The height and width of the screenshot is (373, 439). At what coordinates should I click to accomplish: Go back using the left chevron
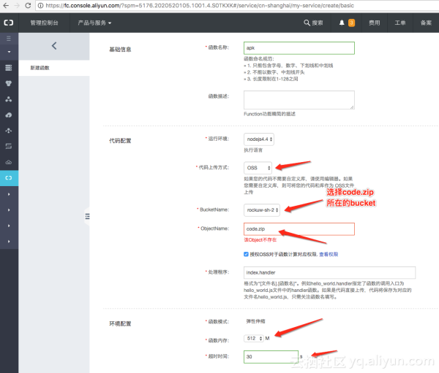click(x=54, y=46)
